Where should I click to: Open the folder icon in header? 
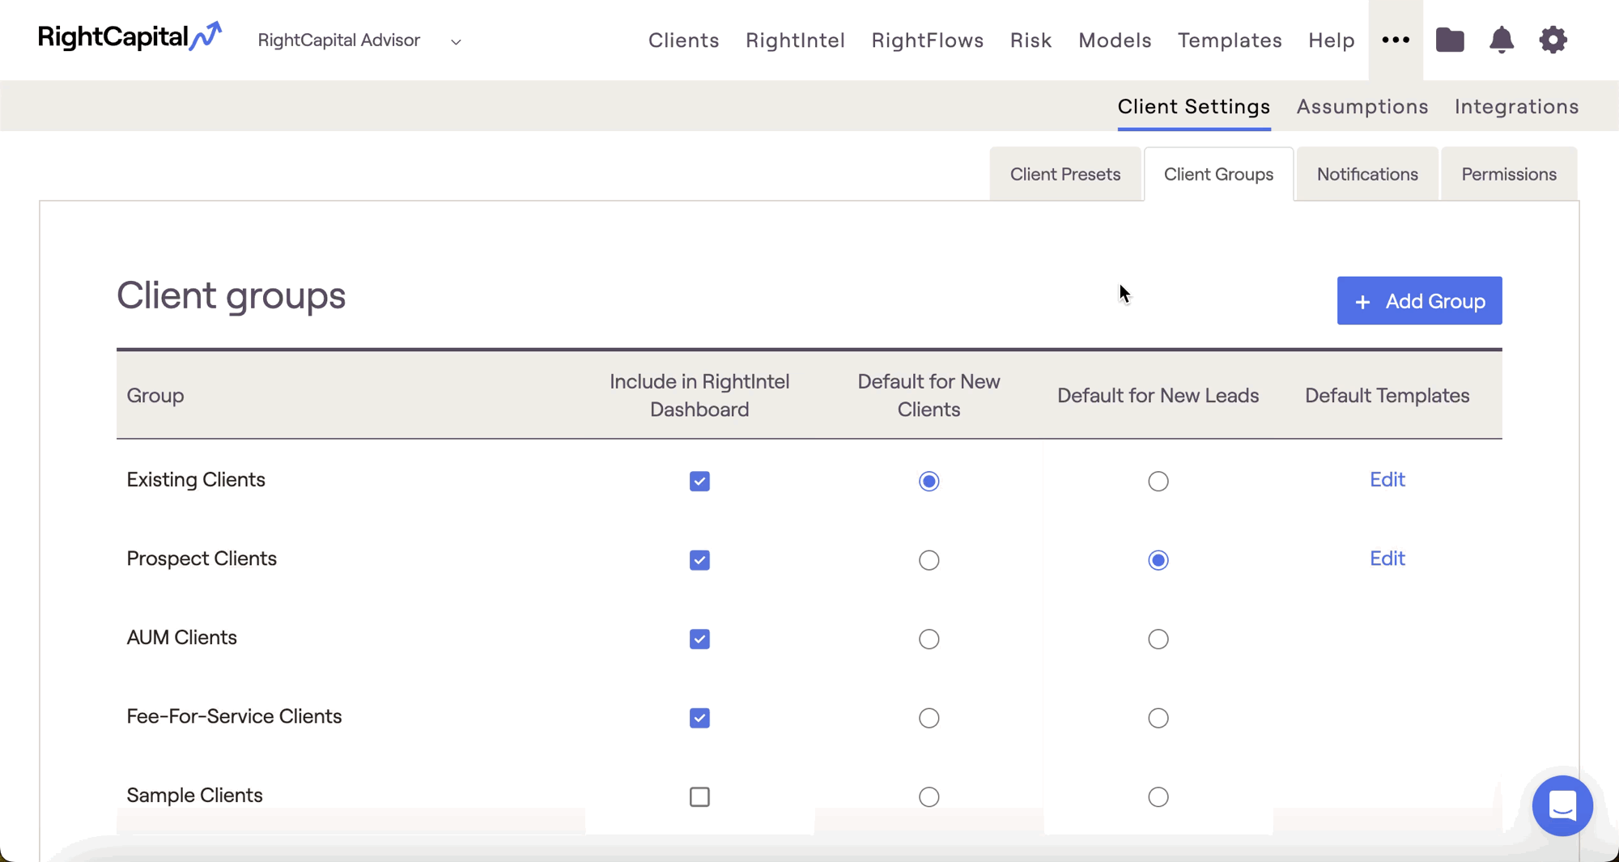[x=1449, y=40]
